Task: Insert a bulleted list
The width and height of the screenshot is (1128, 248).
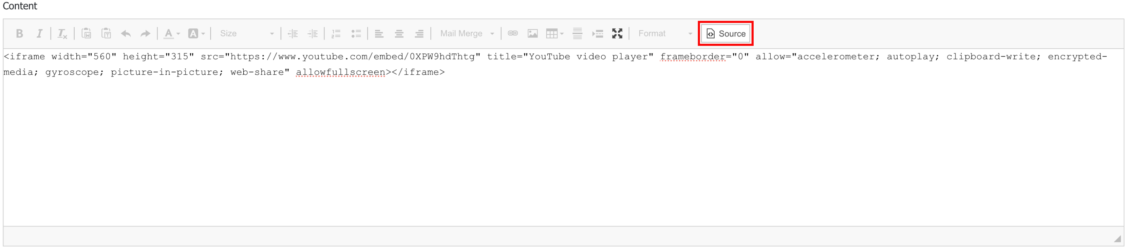Action: coord(356,34)
